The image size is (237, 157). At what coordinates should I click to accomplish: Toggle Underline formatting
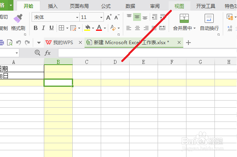(51, 28)
